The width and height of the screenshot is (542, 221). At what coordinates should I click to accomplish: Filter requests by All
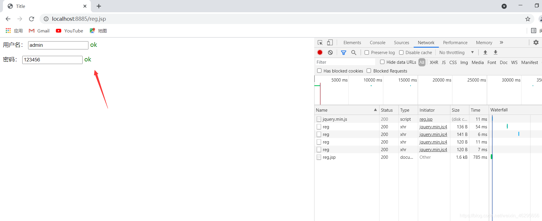point(422,62)
